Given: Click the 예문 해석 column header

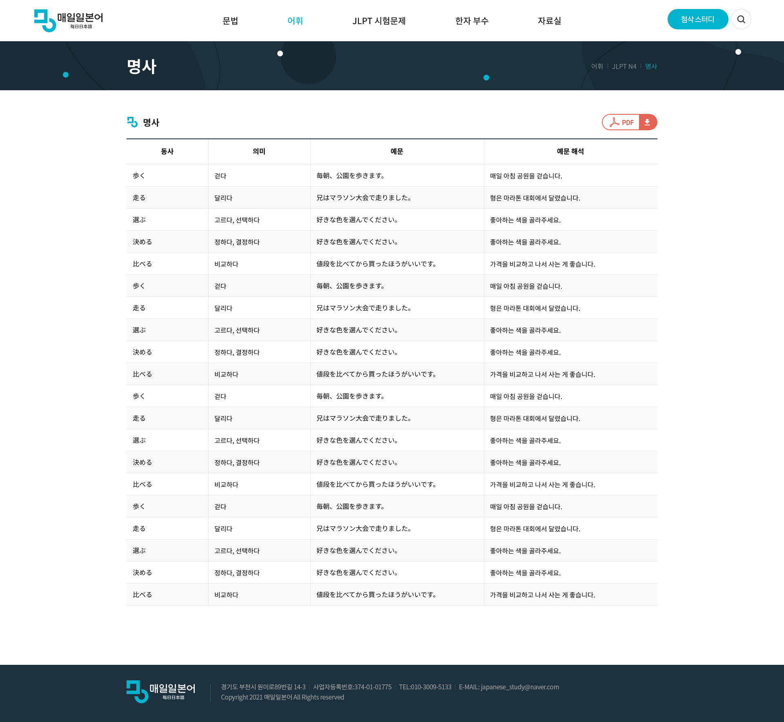Looking at the screenshot, I should [570, 152].
